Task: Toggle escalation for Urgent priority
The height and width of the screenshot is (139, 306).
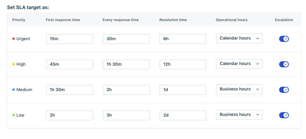Action: click(284, 39)
